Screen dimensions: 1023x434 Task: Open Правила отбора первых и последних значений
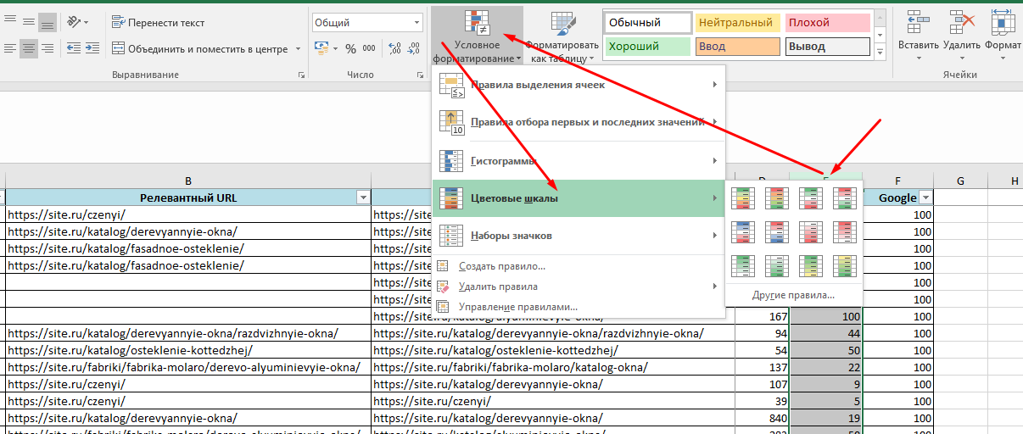point(579,122)
